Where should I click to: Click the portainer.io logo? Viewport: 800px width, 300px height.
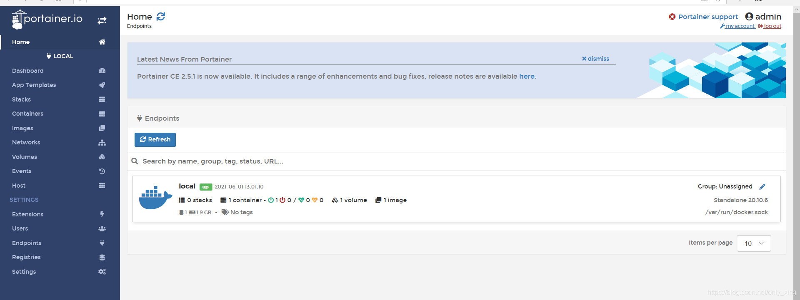click(x=47, y=19)
